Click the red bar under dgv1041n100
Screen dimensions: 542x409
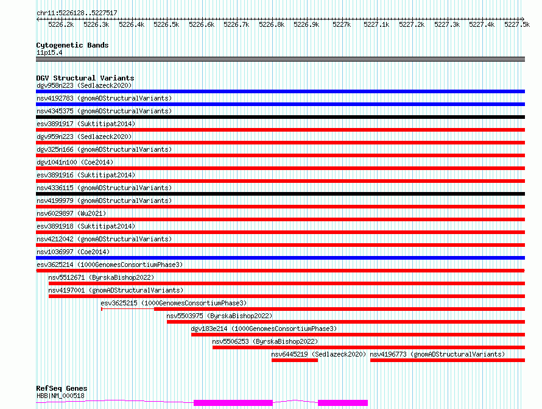[x=280, y=168]
